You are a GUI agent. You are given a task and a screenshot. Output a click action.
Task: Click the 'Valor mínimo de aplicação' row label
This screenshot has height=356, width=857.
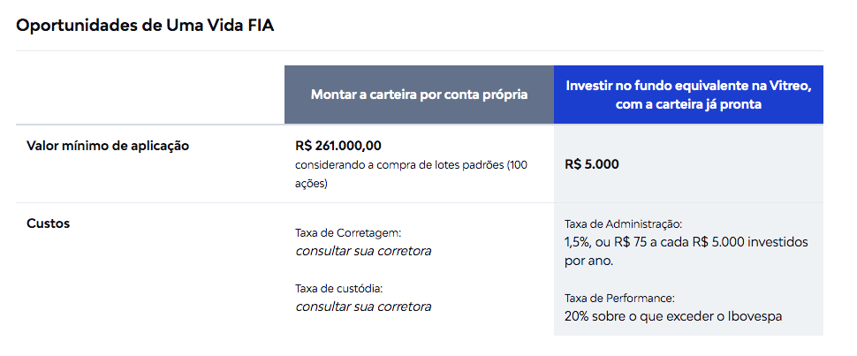click(x=109, y=146)
